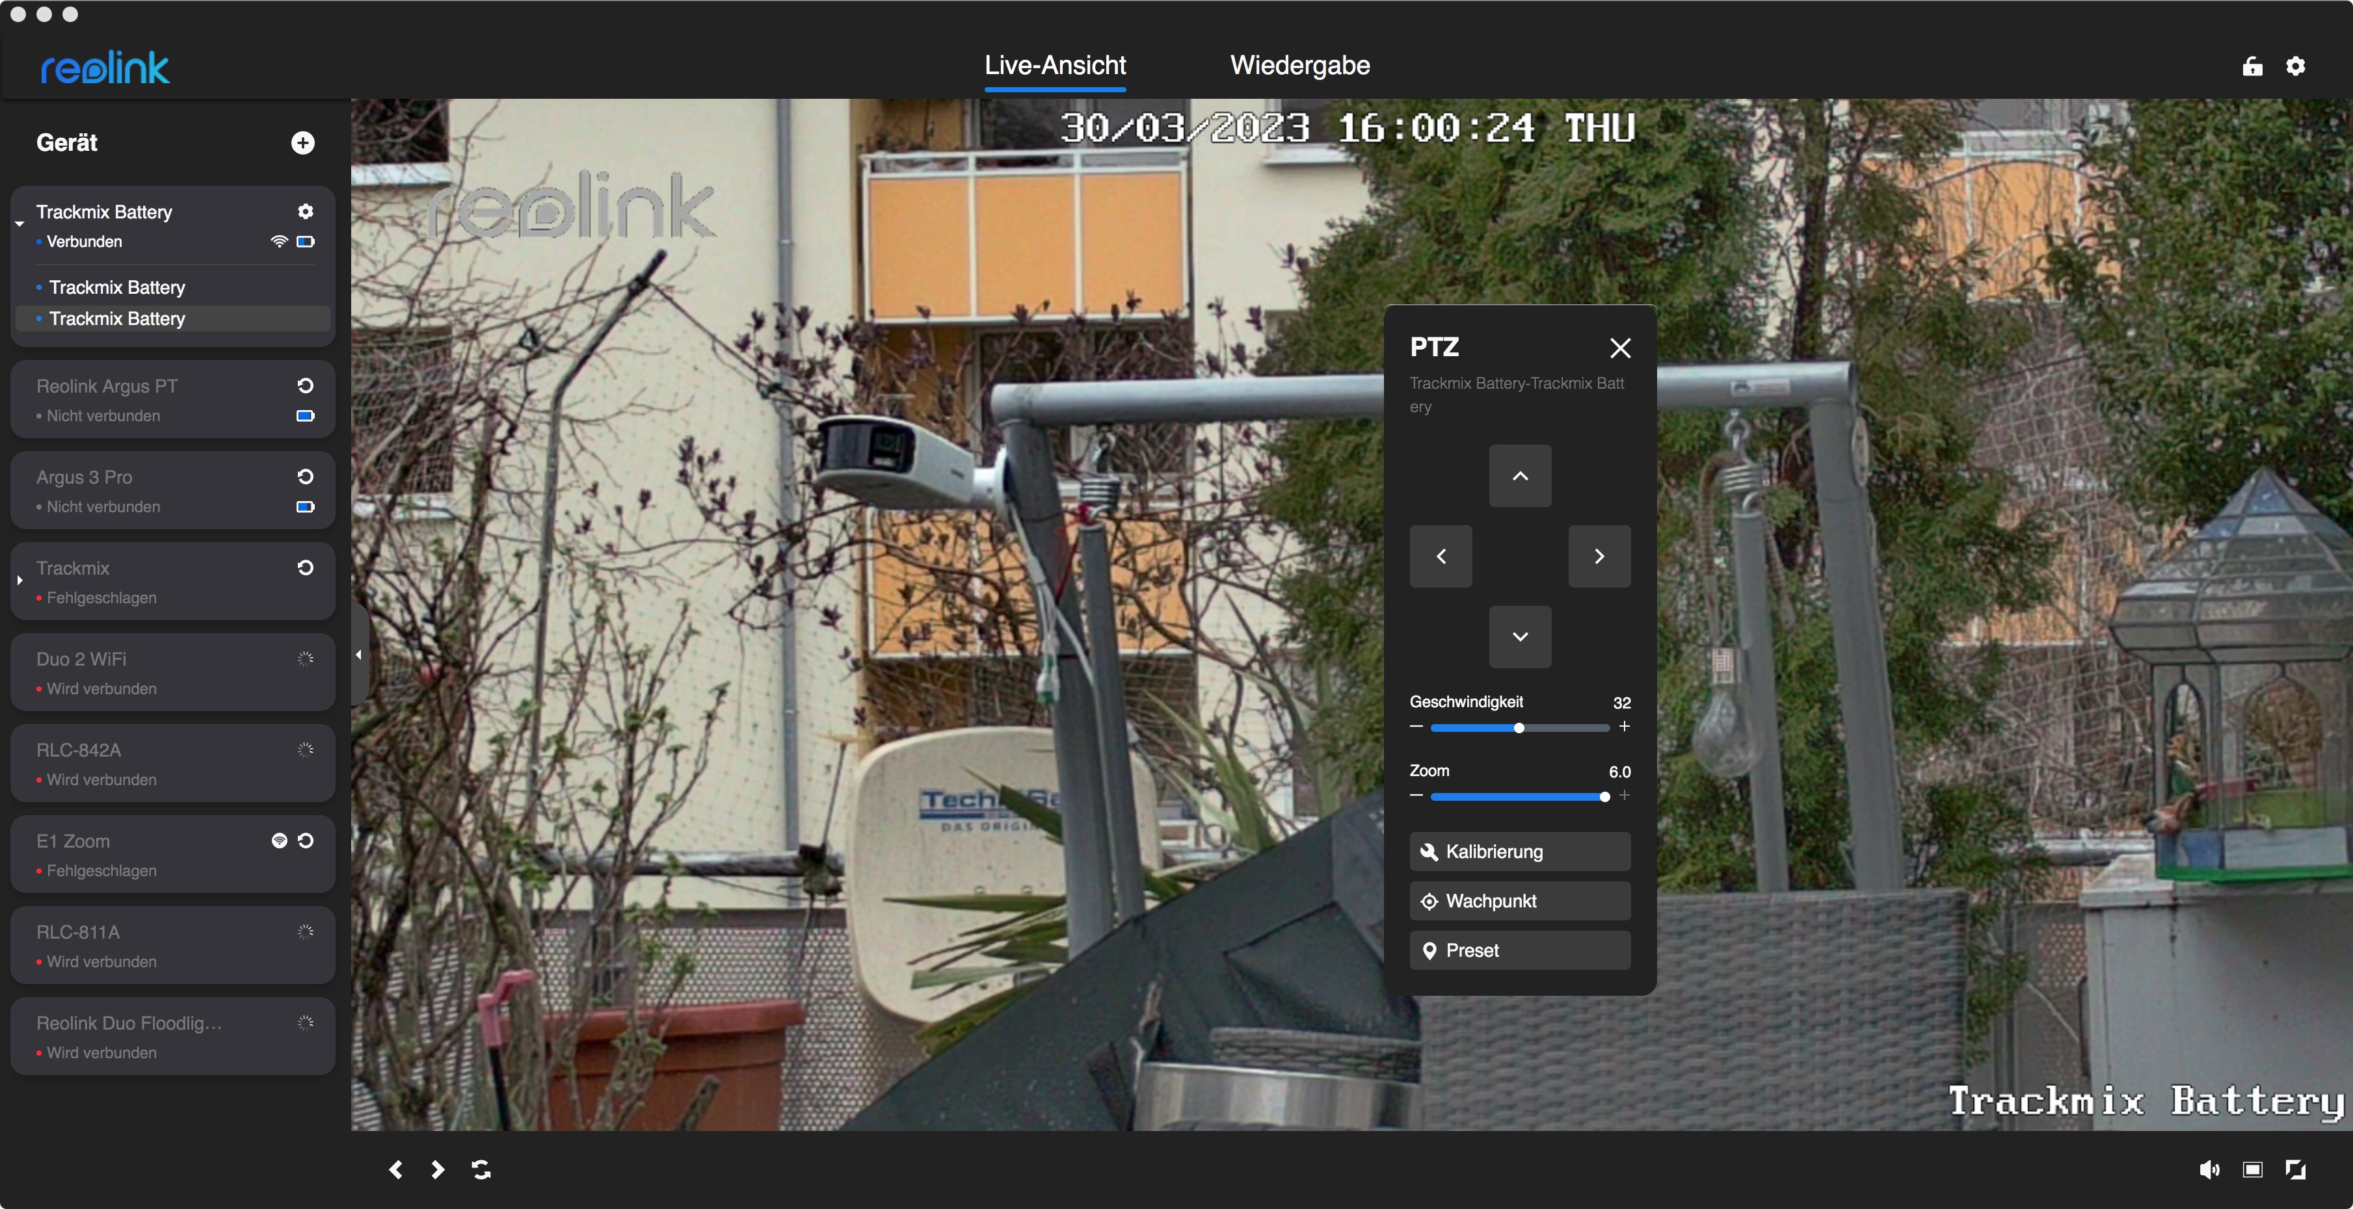
Task: Click the add device plus icon
Action: pyautogui.click(x=302, y=142)
